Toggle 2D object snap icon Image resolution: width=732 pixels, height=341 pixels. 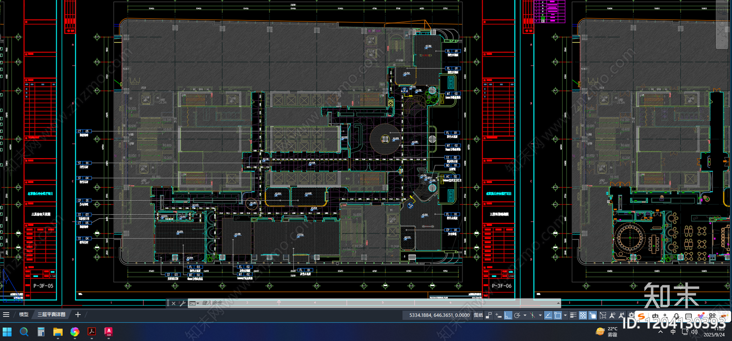pos(557,315)
